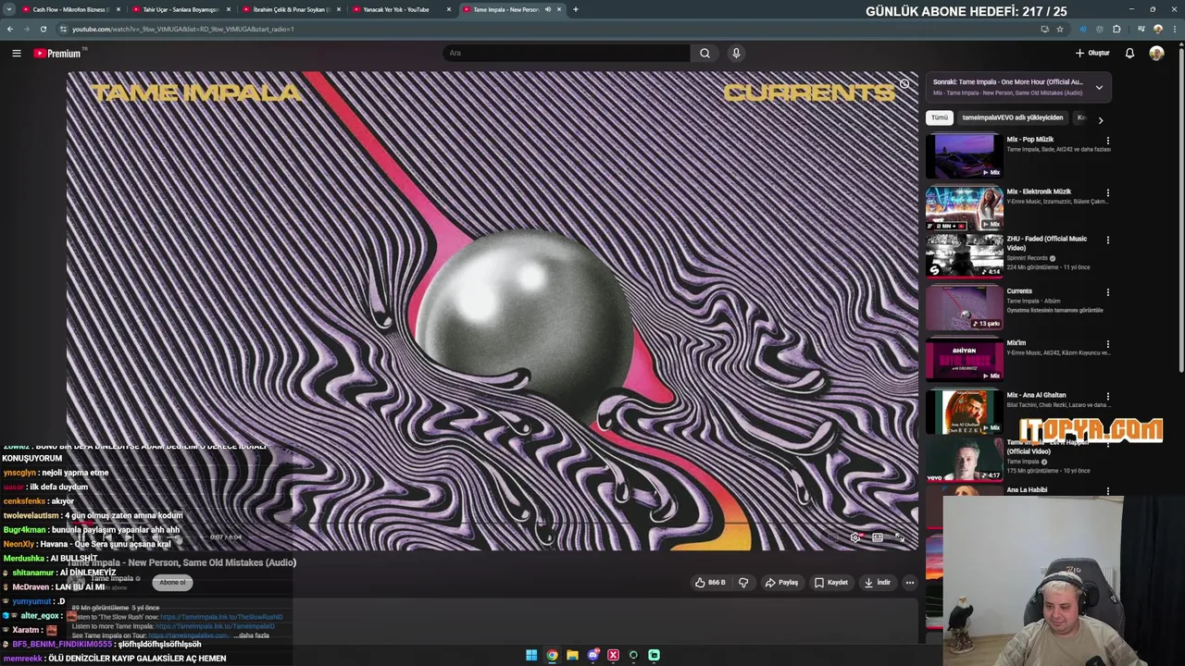Open the green Streamlabs taskbar icon
The width and height of the screenshot is (1185, 666).
tap(654, 655)
